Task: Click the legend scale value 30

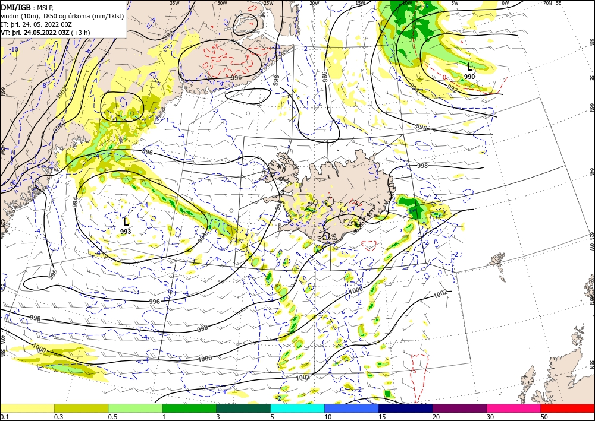Action: tap(490, 417)
